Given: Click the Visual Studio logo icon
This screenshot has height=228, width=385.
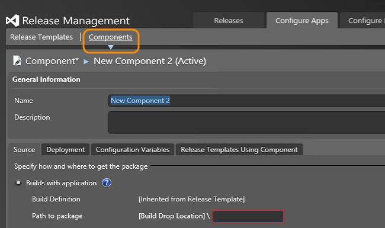Looking at the screenshot, I should click(12, 20).
